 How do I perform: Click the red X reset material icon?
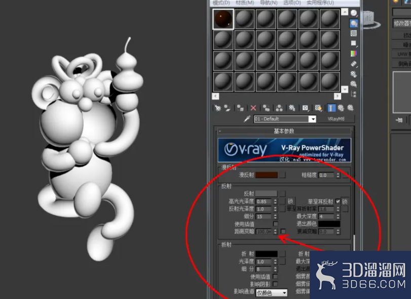[253, 108]
